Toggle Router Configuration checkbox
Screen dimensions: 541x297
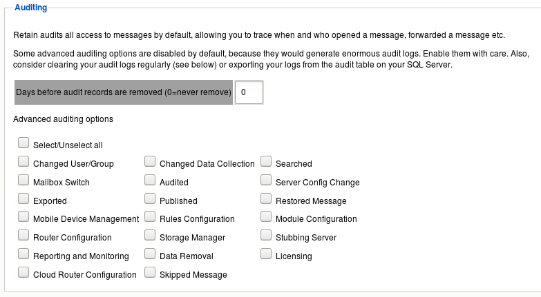[x=23, y=236]
